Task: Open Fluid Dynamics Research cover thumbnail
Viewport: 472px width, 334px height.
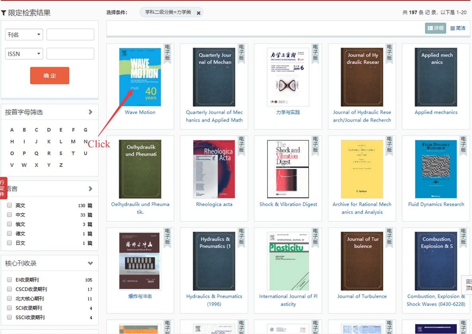Action: coord(436,169)
